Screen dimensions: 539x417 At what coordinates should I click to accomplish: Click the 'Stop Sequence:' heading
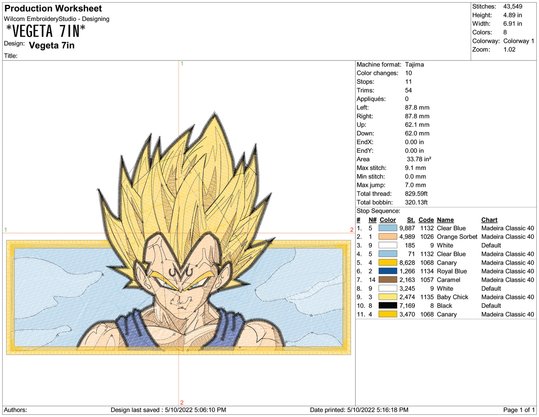point(378,211)
